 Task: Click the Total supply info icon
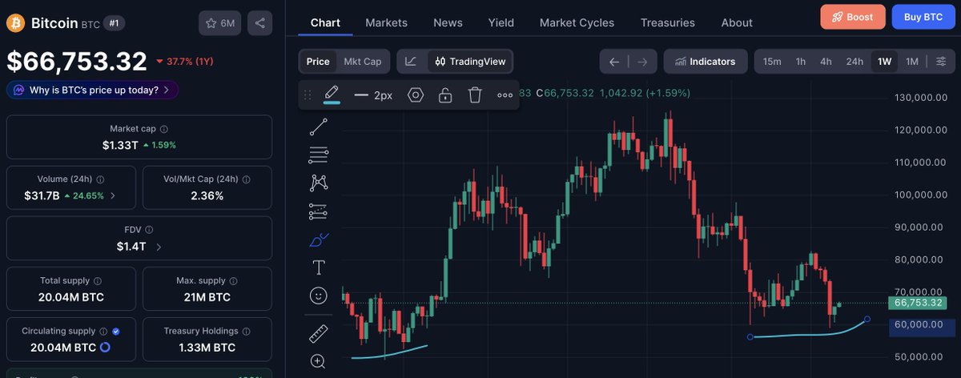[98, 281]
